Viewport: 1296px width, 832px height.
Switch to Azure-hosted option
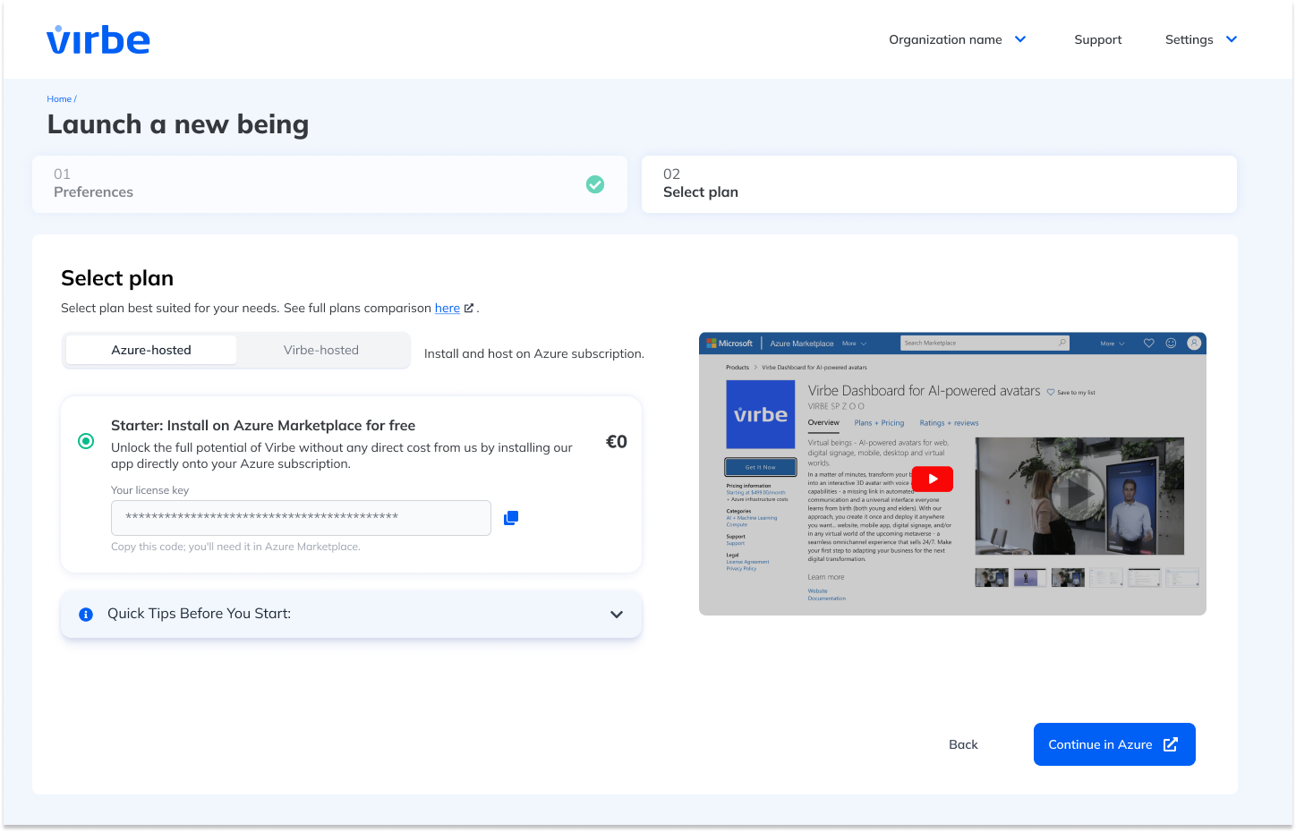pyautogui.click(x=151, y=350)
